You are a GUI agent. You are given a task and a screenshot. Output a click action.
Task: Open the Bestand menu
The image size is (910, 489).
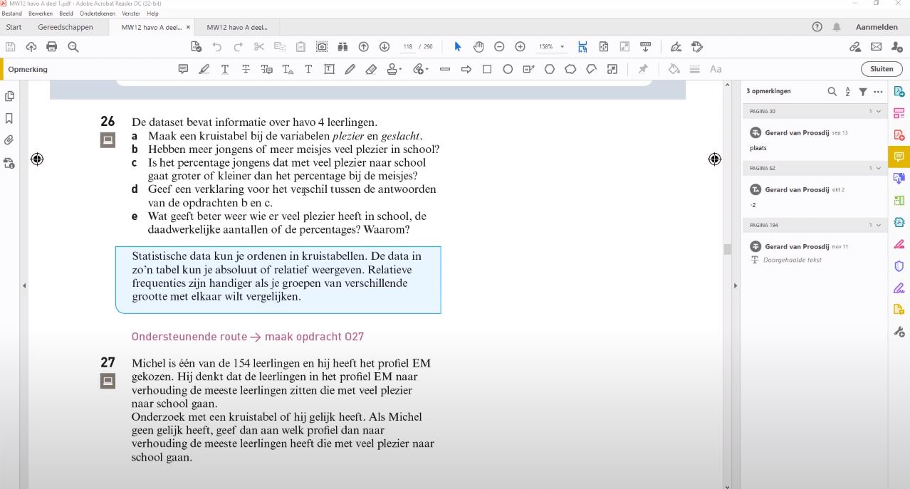click(x=12, y=14)
